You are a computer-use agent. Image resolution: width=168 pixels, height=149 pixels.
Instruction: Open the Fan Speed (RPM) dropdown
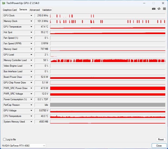31,43
